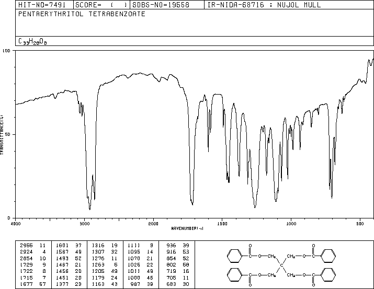Select the 1111 peak table entry
374x289 pixels.
click(x=140, y=246)
